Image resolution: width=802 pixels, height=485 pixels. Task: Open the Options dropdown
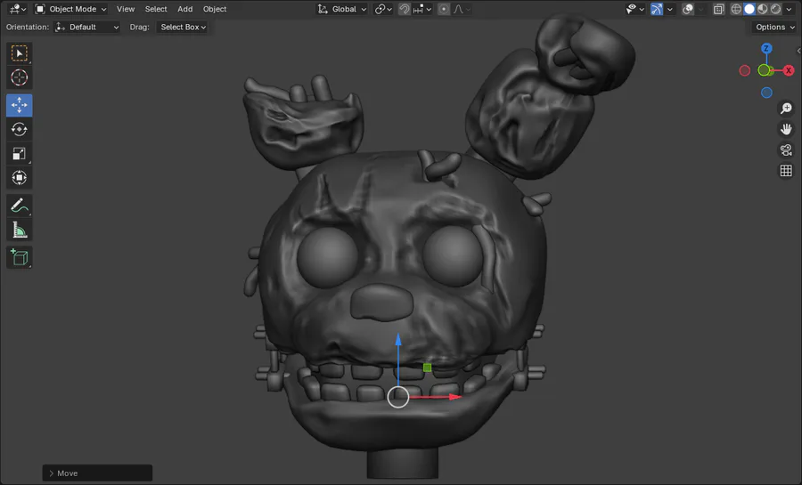pyautogui.click(x=773, y=27)
